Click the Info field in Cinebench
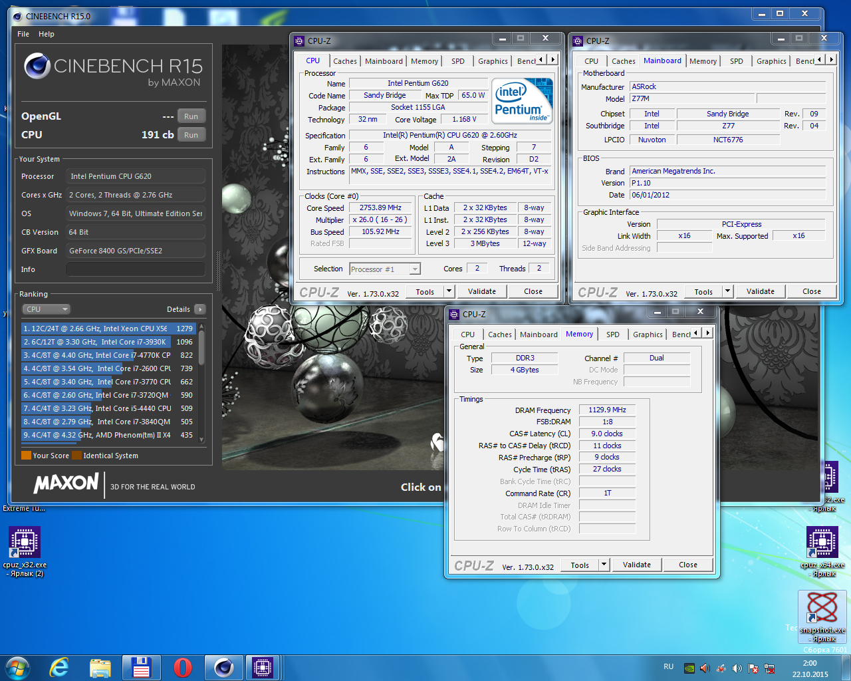This screenshot has width=851, height=681. [136, 269]
